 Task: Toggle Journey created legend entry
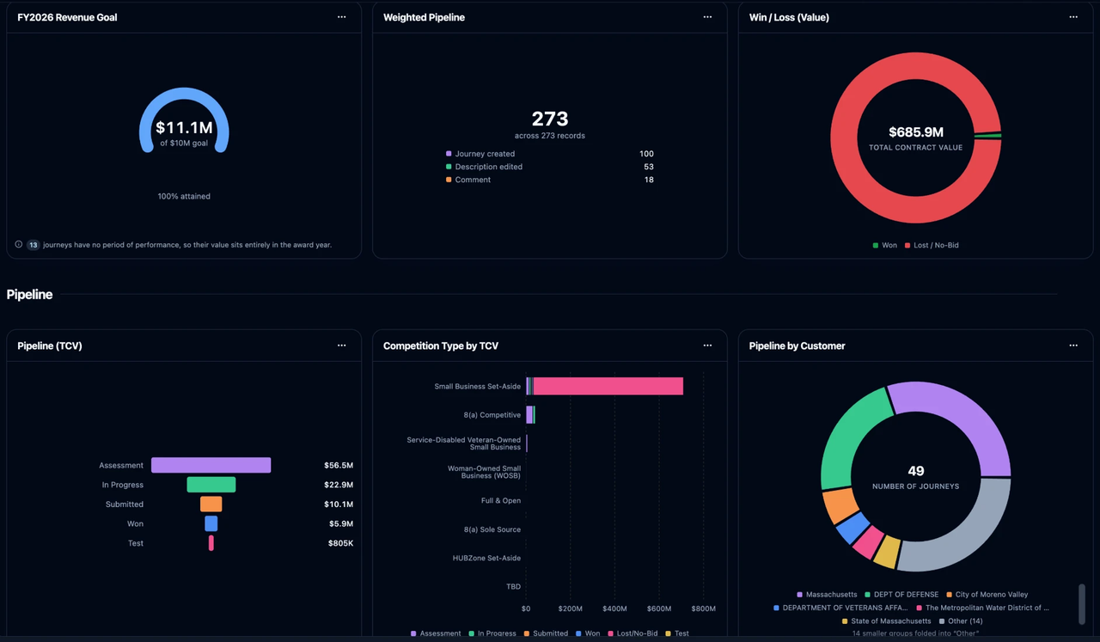[x=480, y=154]
